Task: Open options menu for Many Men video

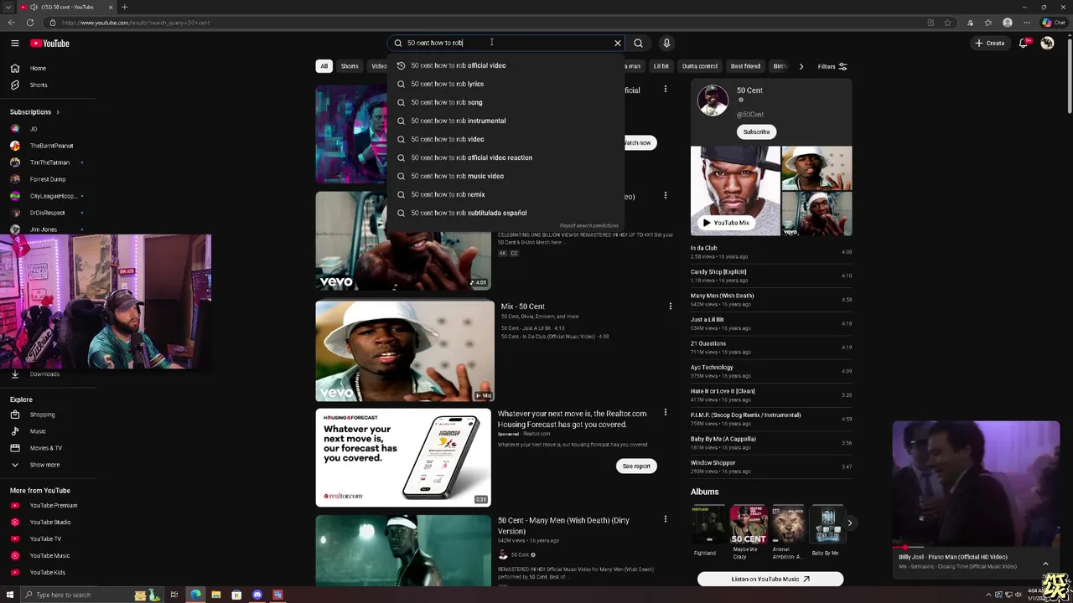Action: (666, 519)
